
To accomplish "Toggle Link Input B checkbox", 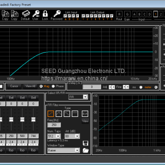I will click(x=69, y=16).
